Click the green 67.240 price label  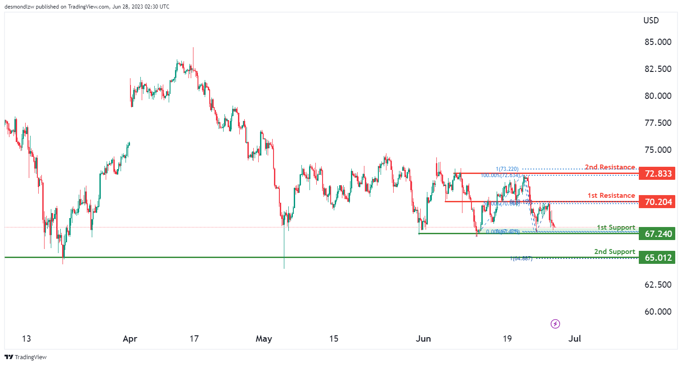pyautogui.click(x=657, y=234)
